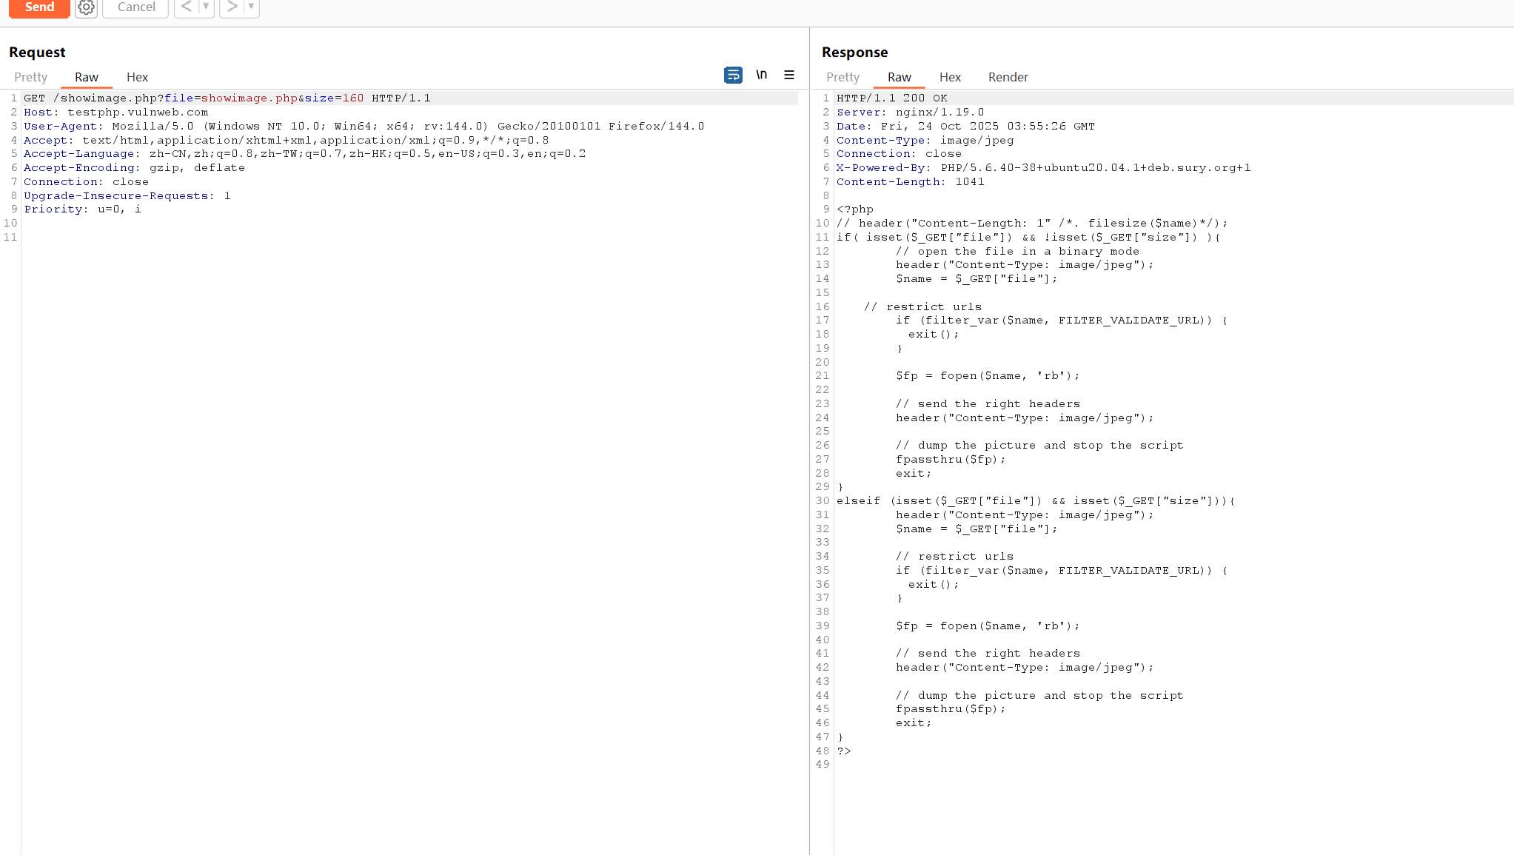Click the Cancel button
1514x855 pixels.
(x=136, y=7)
